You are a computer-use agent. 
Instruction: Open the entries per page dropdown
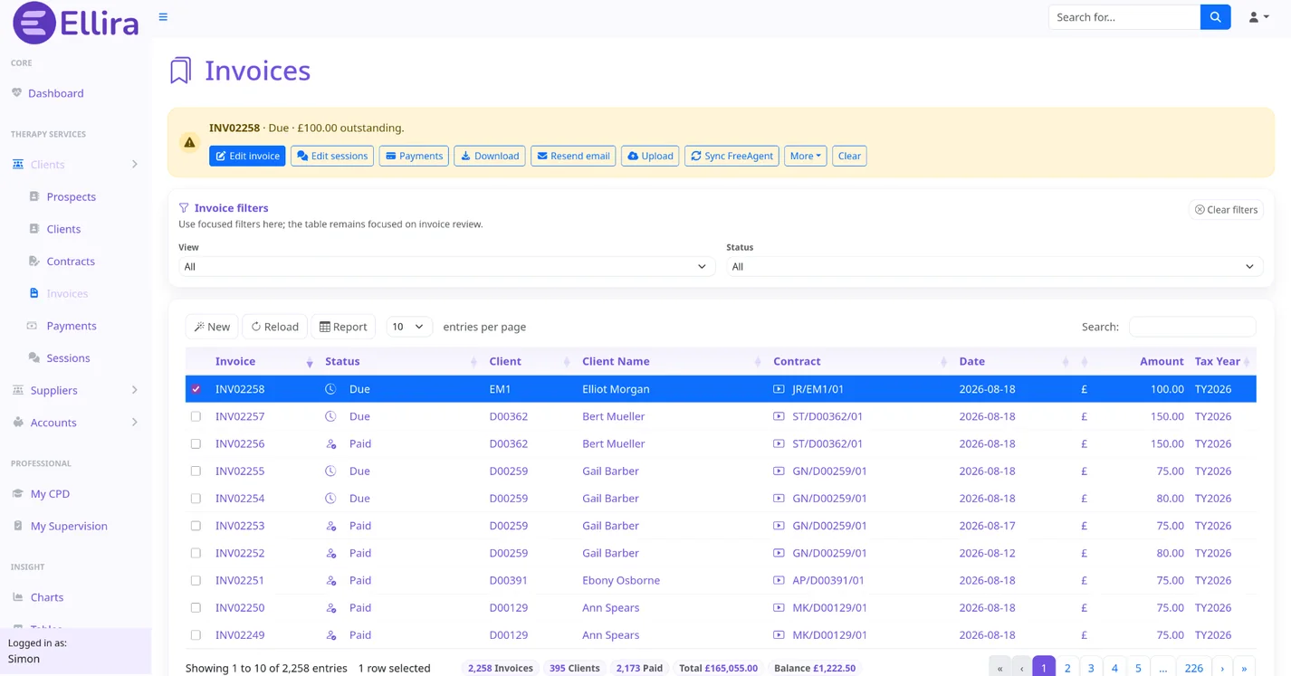pos(408,327)
